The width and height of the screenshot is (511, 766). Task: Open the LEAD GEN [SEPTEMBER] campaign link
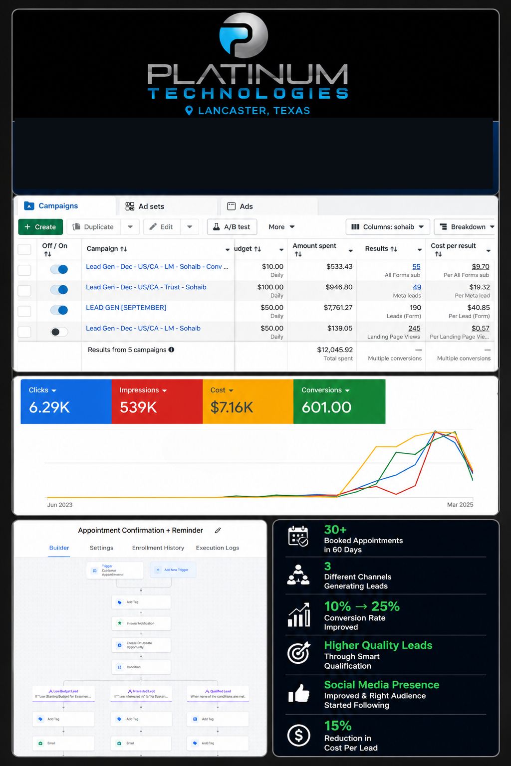pos(126,308)
